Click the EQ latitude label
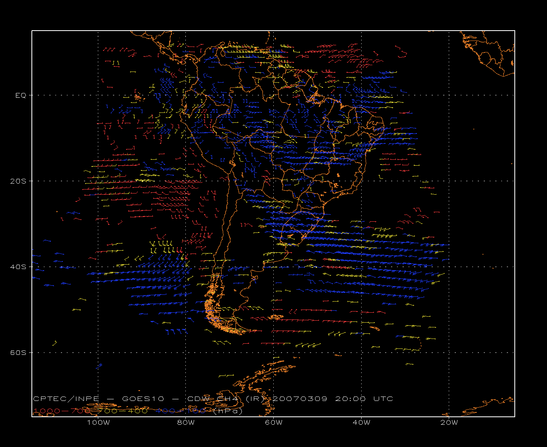Image resolution: width=547 pixels, height=447 pixels. pyautogui.click(x=21, y=95)
